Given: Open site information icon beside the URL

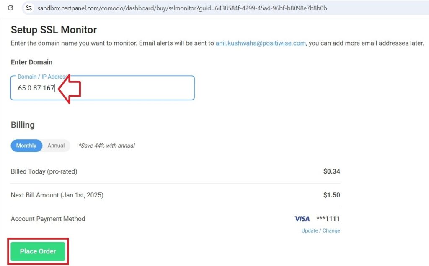Looking at the screenshot, I should (29, 8).
